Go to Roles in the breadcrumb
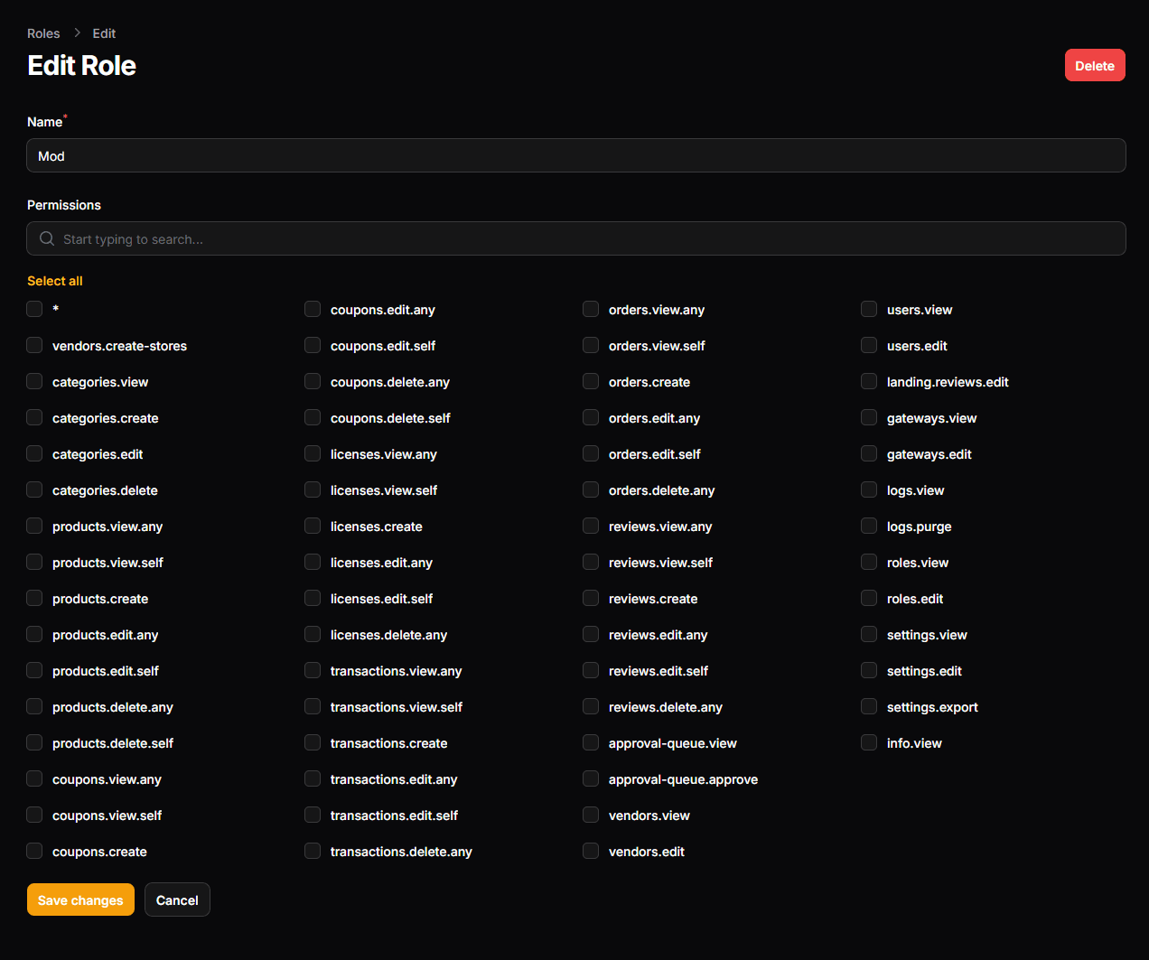Screen dimensions: 1149x960 (x=43, y=33)
